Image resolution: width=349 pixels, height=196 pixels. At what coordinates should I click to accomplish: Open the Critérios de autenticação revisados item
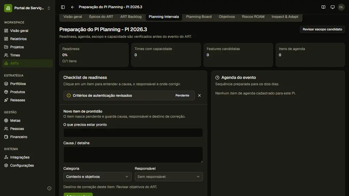tap(129, 96)
